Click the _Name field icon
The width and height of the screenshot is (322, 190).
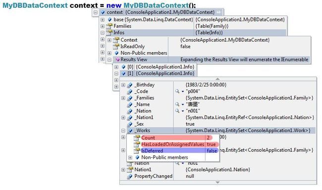[x=130, y=105]
